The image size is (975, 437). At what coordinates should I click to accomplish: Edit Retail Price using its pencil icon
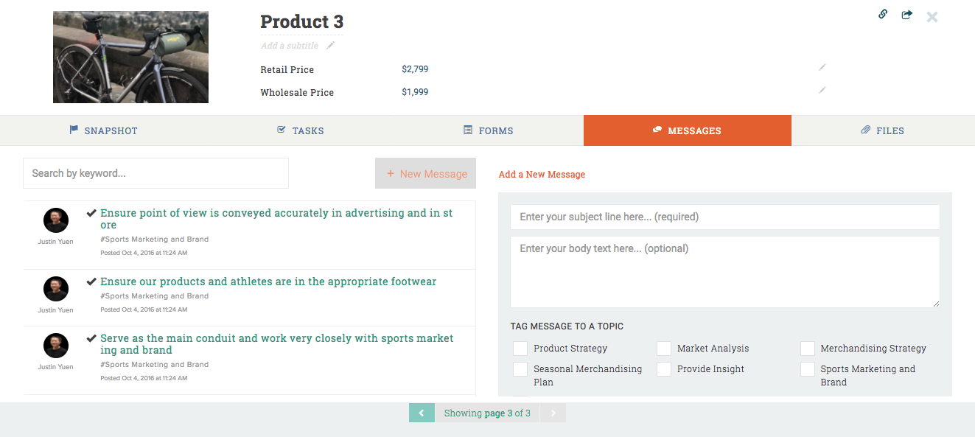tap(822, 68)
